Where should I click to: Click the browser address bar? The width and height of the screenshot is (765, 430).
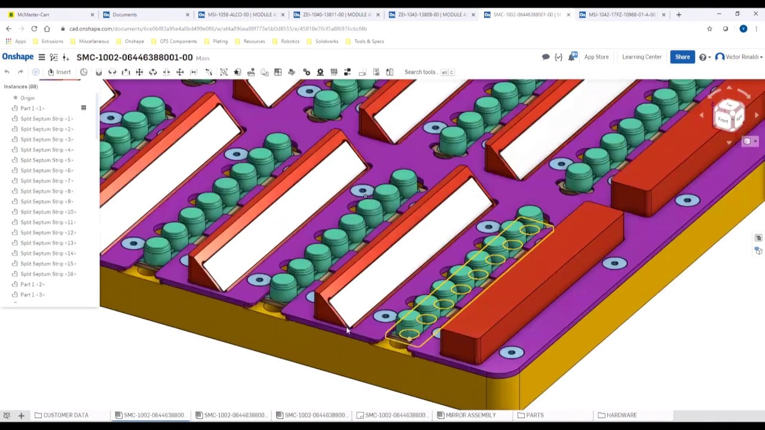tap(382, 29)
